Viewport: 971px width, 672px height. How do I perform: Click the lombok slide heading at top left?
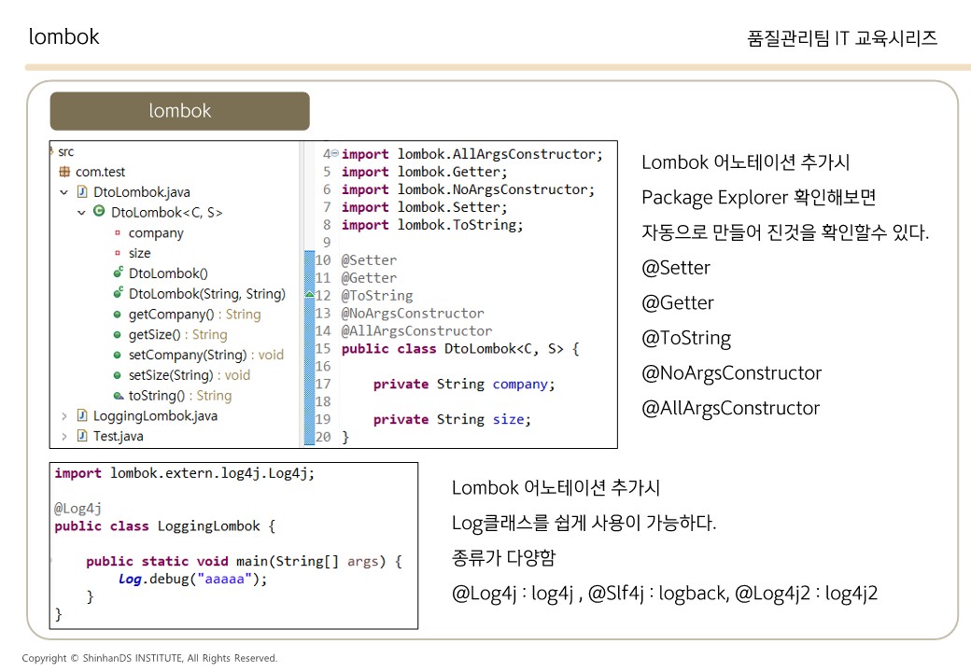click(x=63, y=36)
